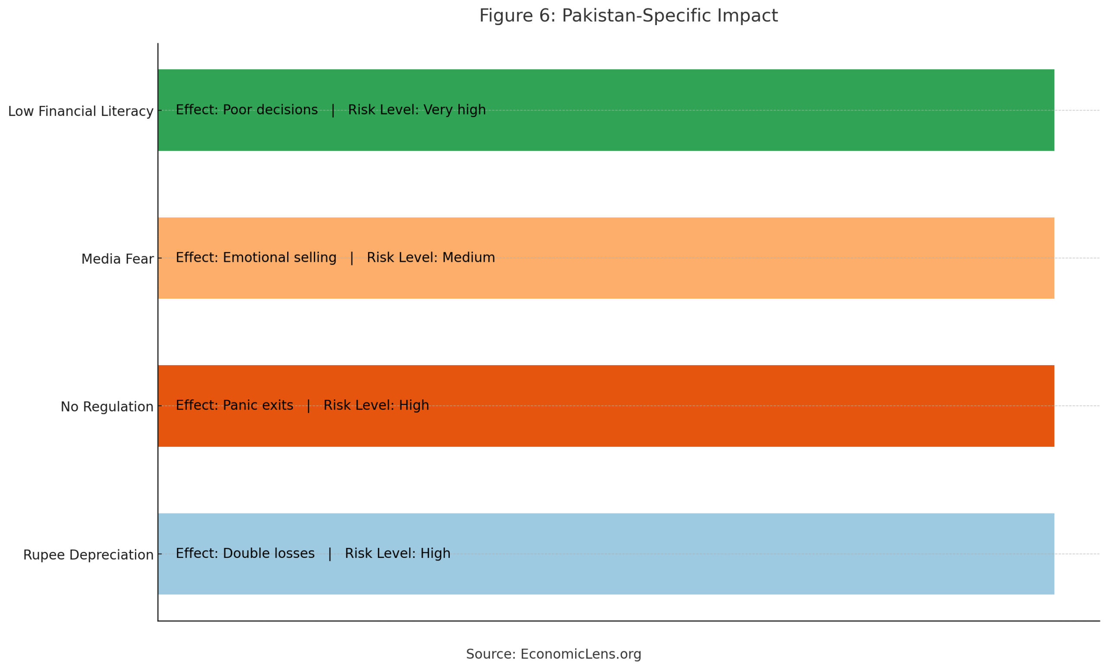Click the chart title Figure 6: Pakistan-Specific Impact
Viewport: 1107px width, 669px height.
628,16
